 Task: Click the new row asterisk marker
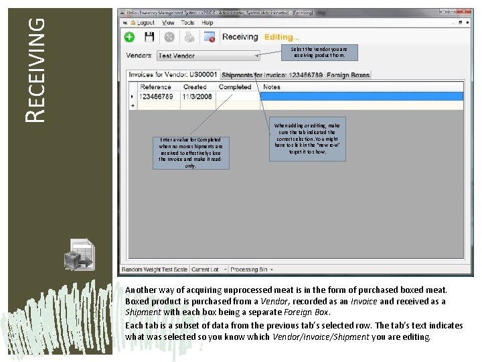pyautogui.click(x=133, y=105)
